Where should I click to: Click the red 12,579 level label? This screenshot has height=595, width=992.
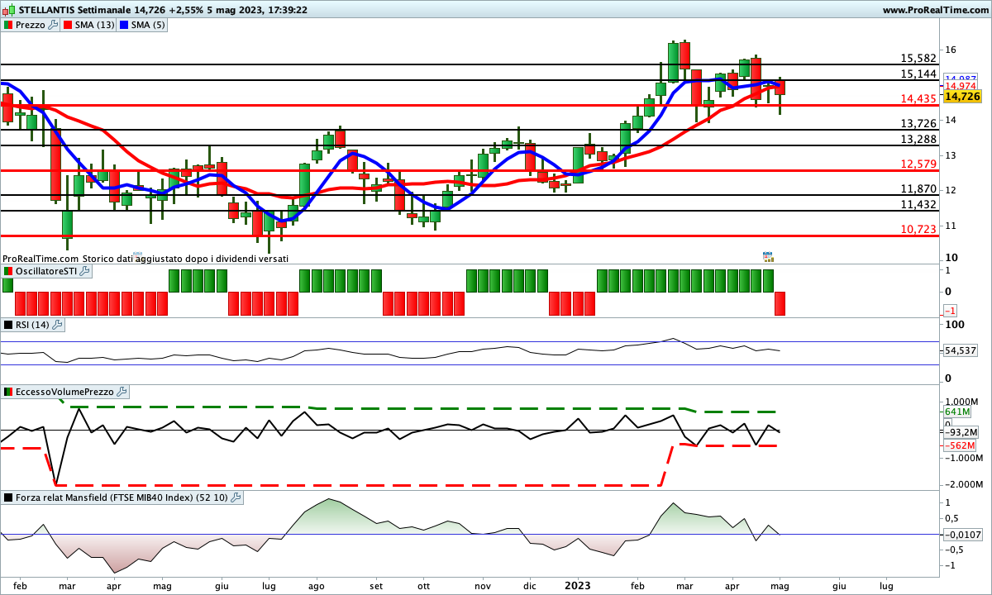pyautogui.click(x=918, y=164)
